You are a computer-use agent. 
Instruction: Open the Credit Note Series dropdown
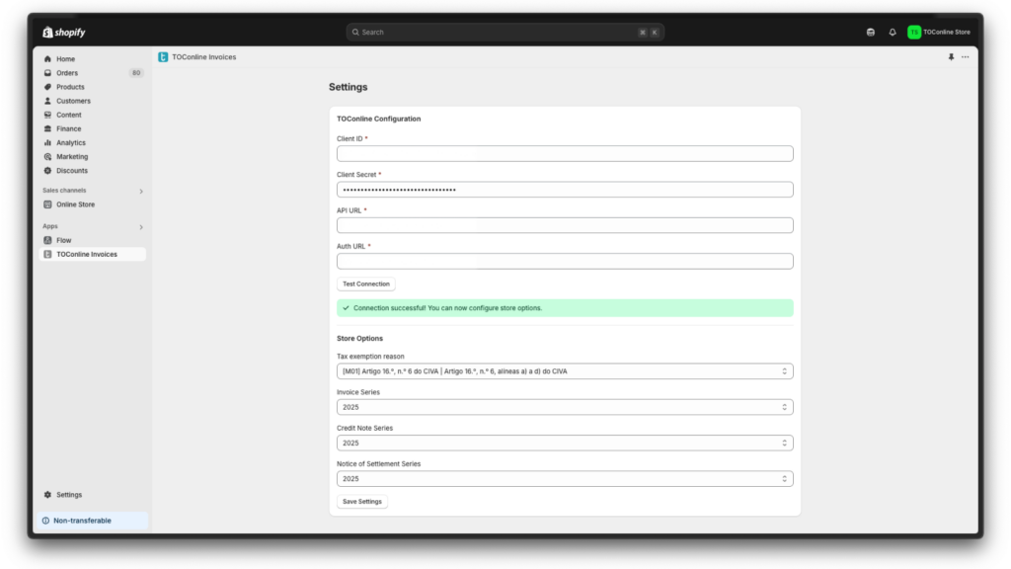[x=565, y=444]
